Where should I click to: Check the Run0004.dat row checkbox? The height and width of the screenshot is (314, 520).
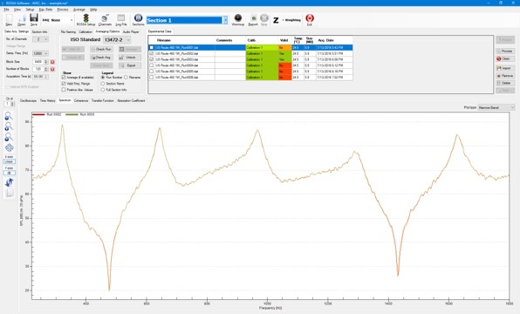tap(152, 65)
